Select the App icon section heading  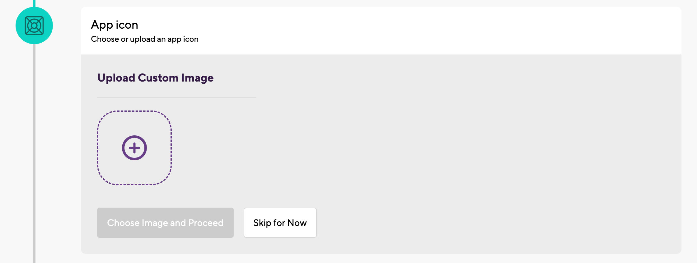point(115,25)
